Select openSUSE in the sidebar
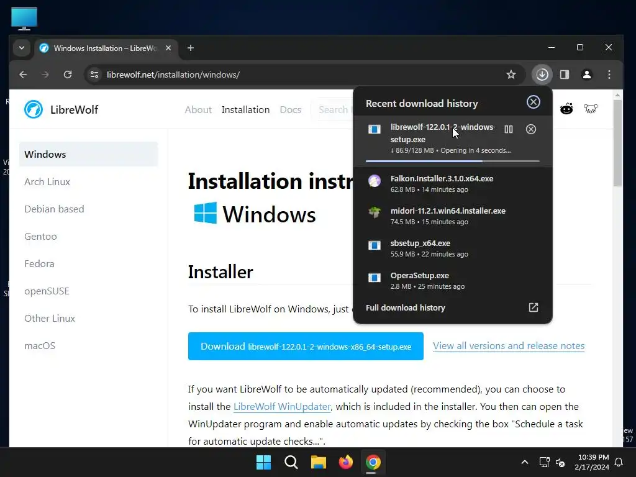This screenshot has height=477, width=636. (47, 291)
